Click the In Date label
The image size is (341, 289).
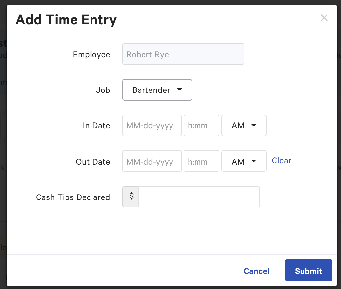(96, 125)
